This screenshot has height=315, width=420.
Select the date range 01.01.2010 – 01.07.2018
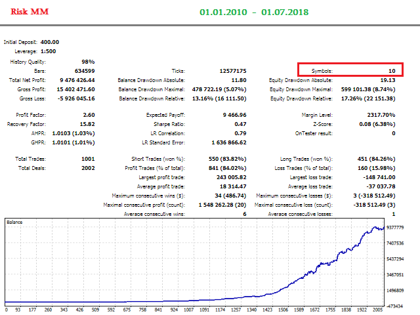[x=254, y=12]
